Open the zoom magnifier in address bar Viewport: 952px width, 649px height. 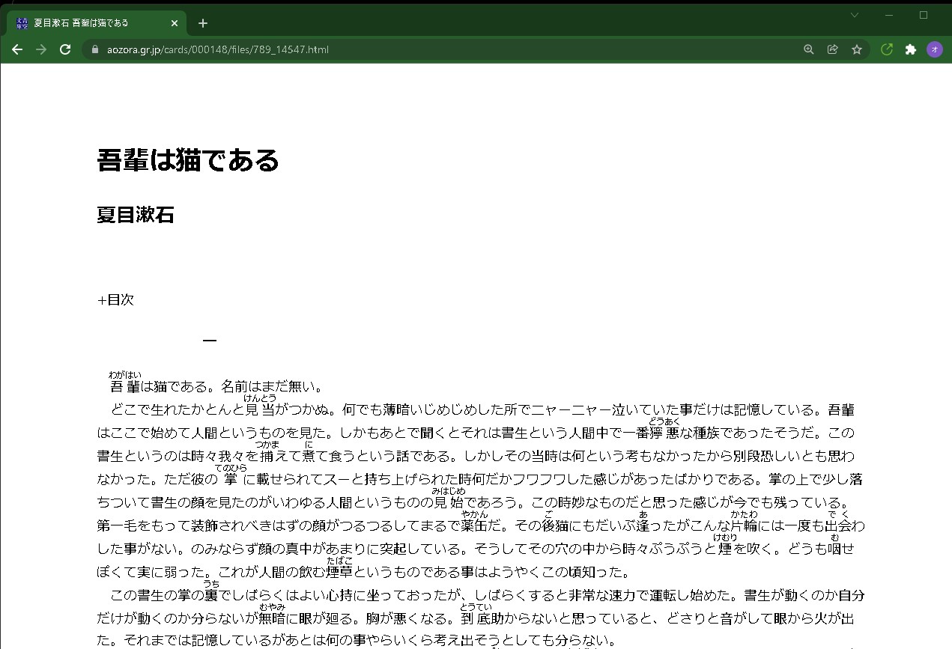[x=808, y=49]
